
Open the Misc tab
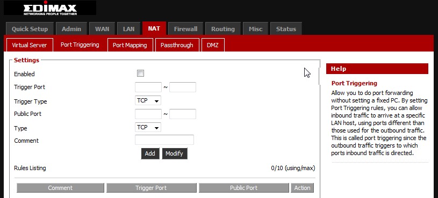click(255, 29)
